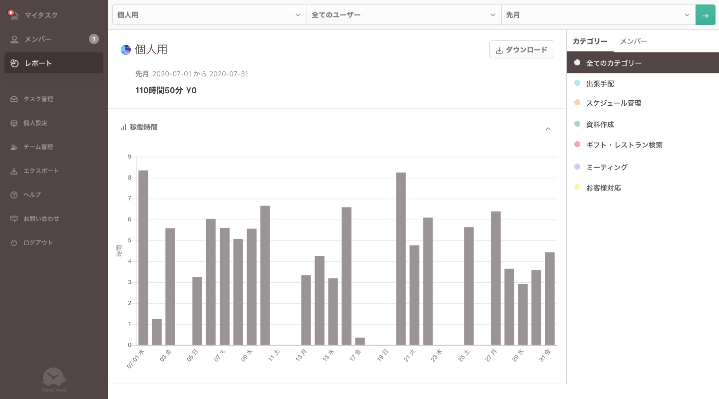
Task: Open Personal Settings gear icon
Action: pyautogui.click(x=14, y=123)
